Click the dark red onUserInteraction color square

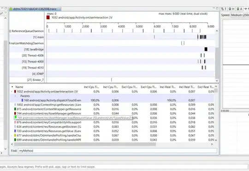tap(48, 17)
